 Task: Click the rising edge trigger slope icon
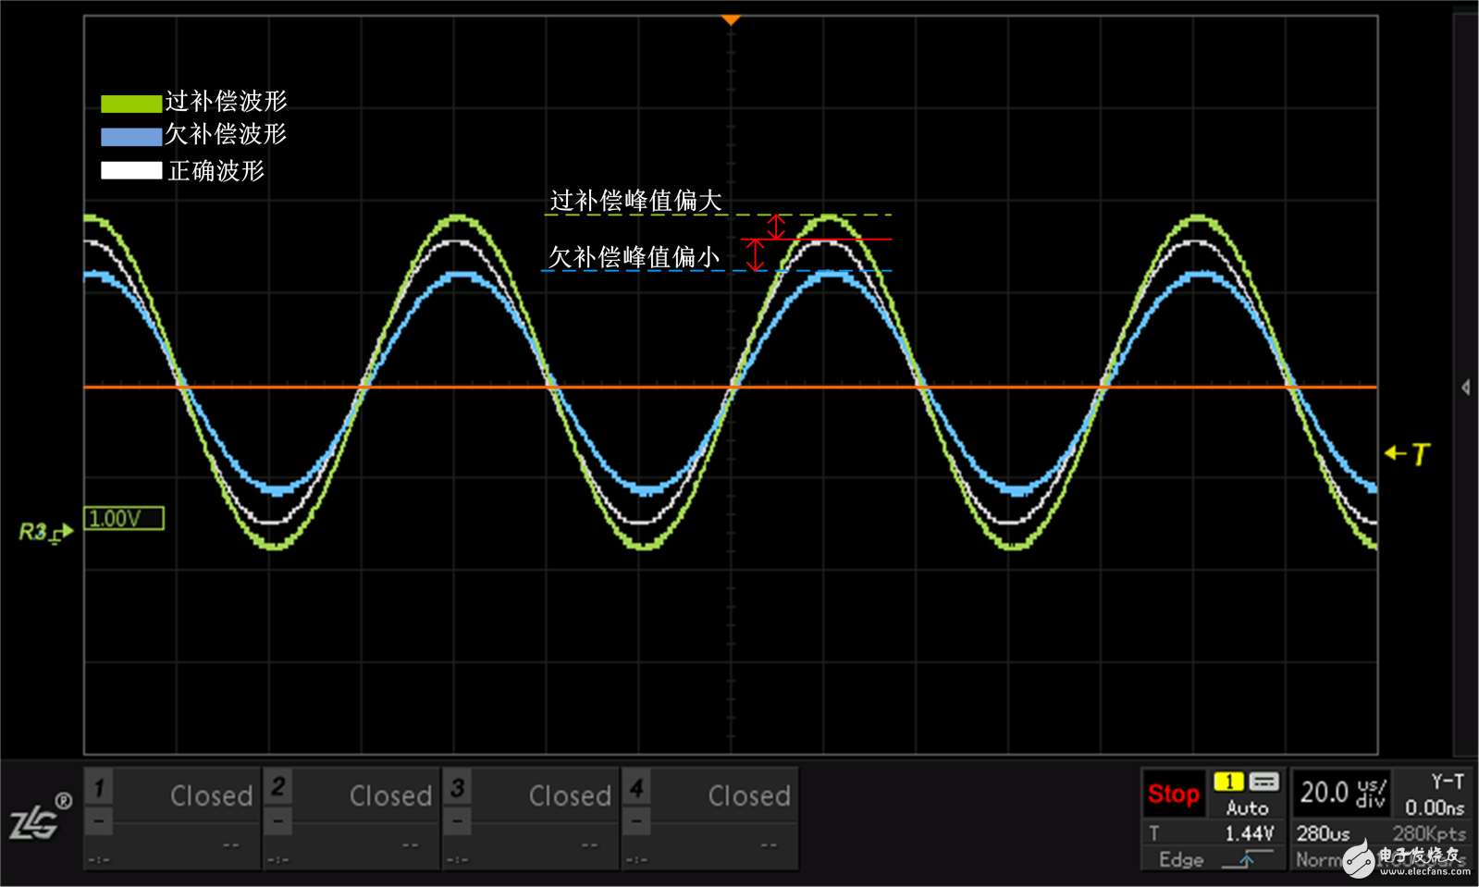1246,860
